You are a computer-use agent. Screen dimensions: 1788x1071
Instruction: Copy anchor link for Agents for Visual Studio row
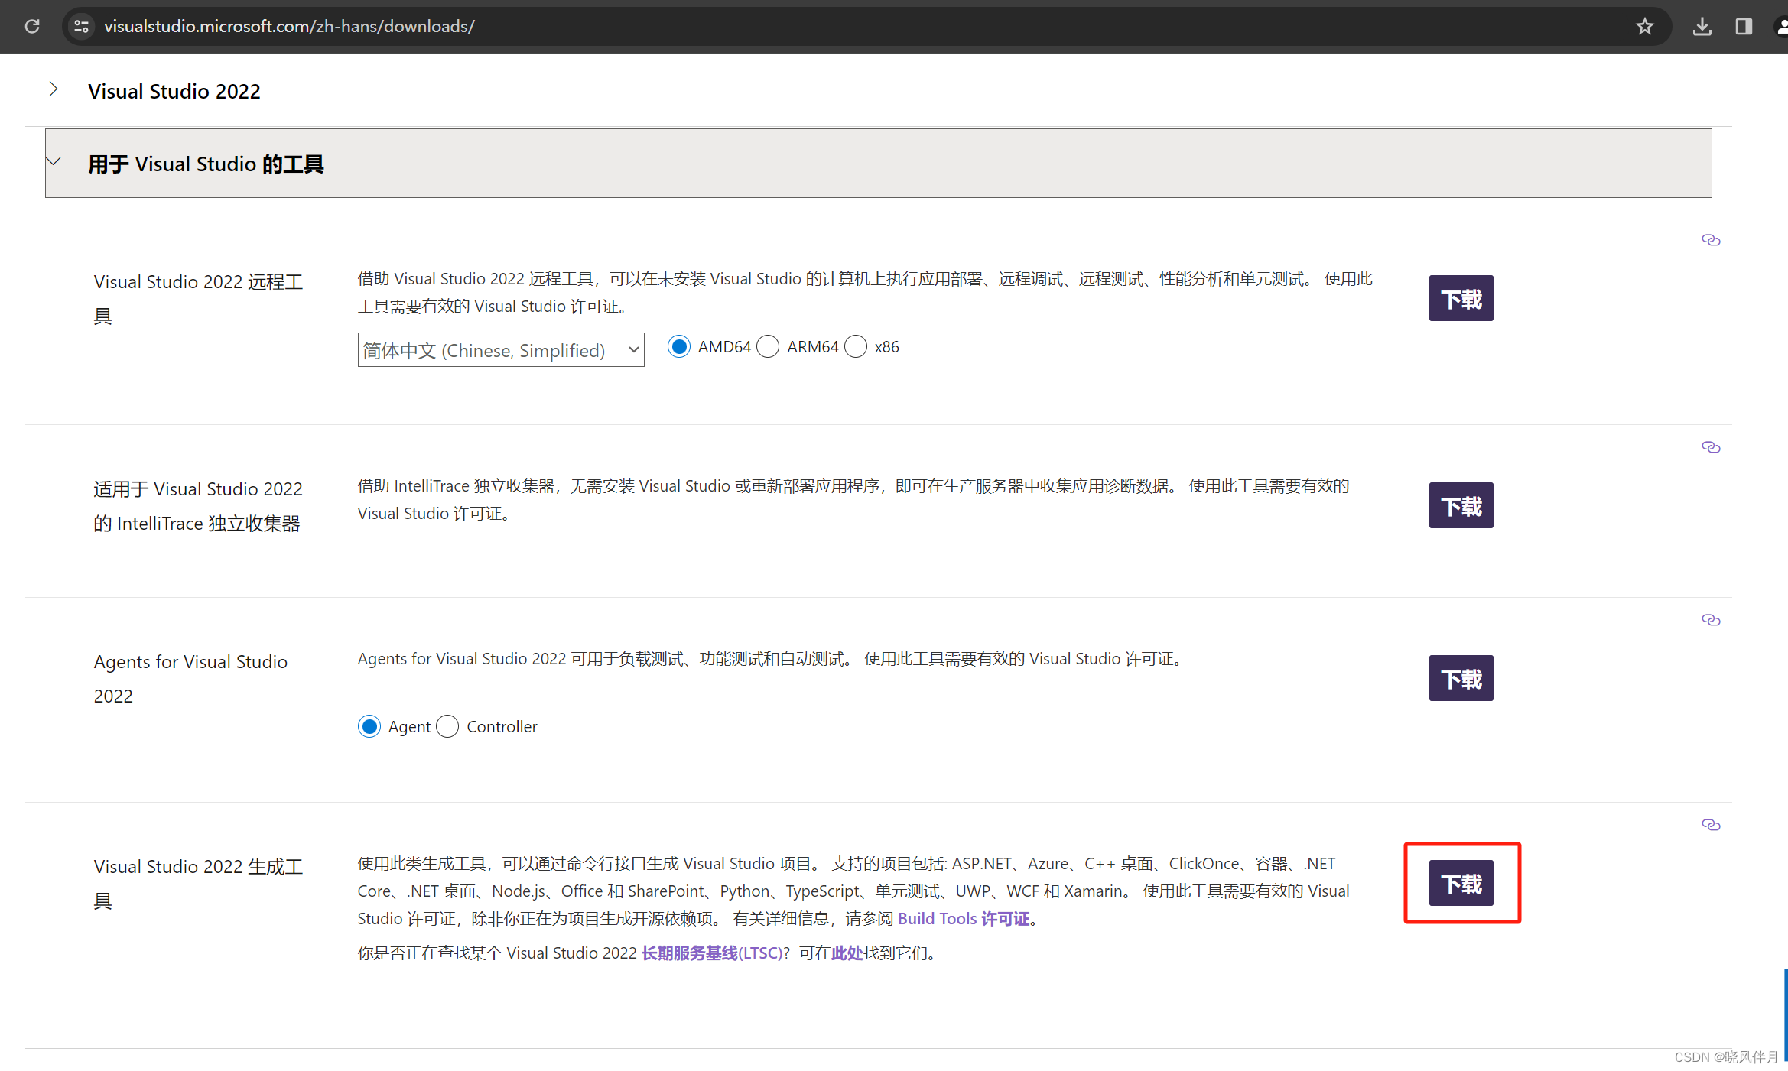point(1711,620)
